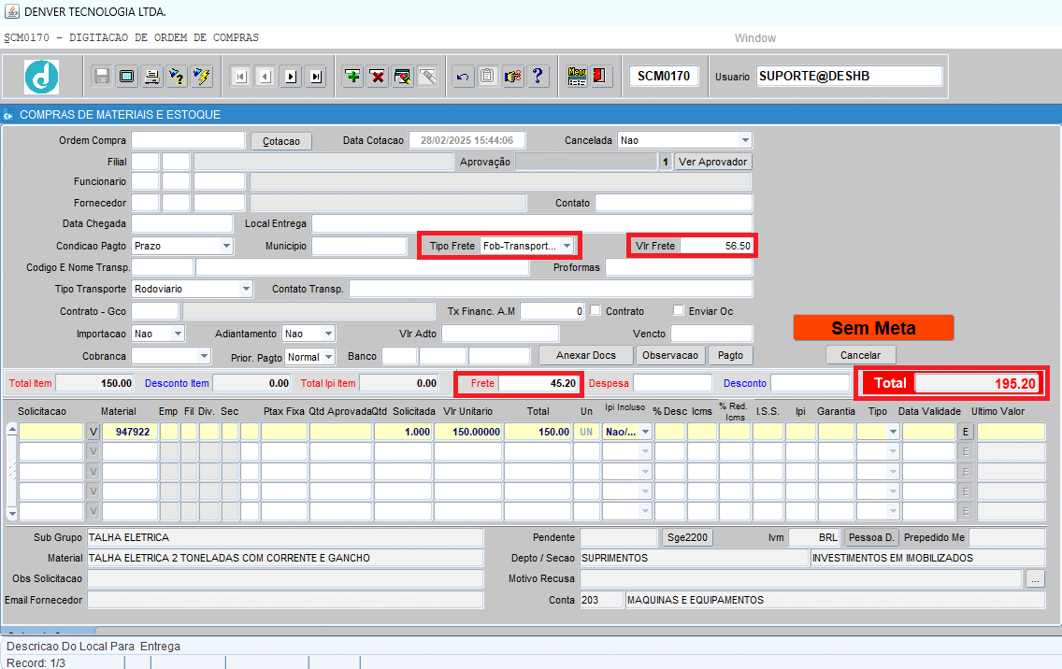Image resolution: width=1062 pixels, height=669 pixels.
Task: Click the Vlr Frete input field
Action: [x=717, y=246]
